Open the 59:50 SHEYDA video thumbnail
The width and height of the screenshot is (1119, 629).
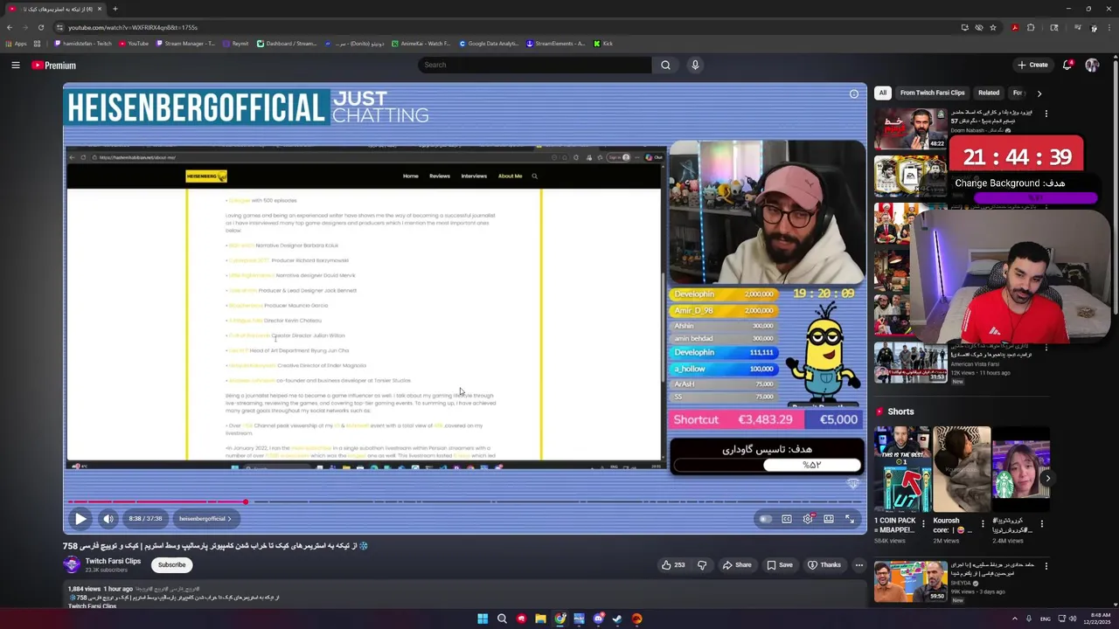pyautogui.click(x=910, y=582)
